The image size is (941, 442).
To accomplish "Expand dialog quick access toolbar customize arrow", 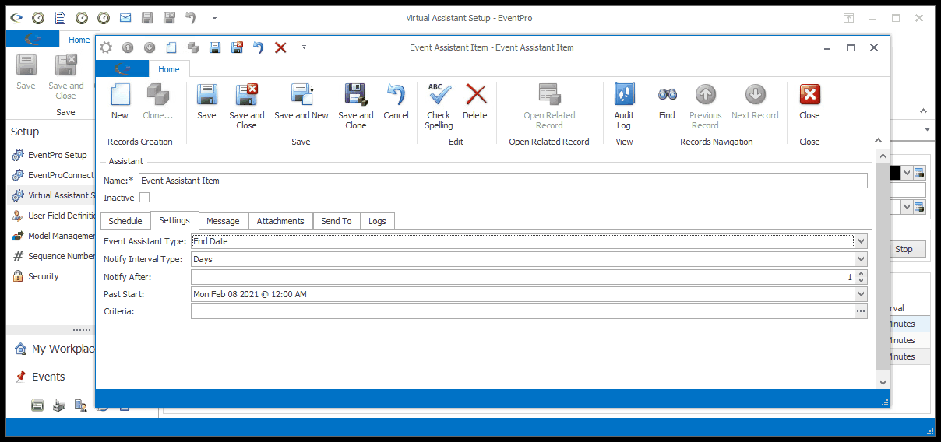I will [304, 47].
